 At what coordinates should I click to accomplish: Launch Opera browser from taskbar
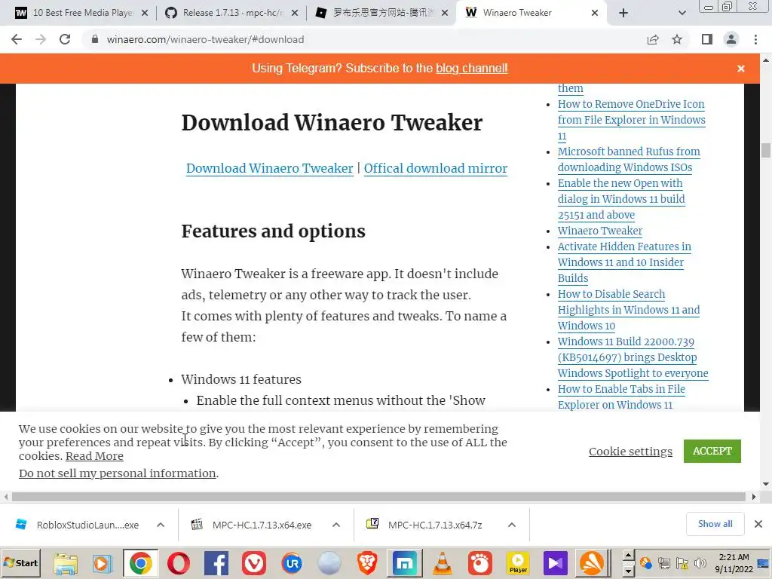click(178, 563)
